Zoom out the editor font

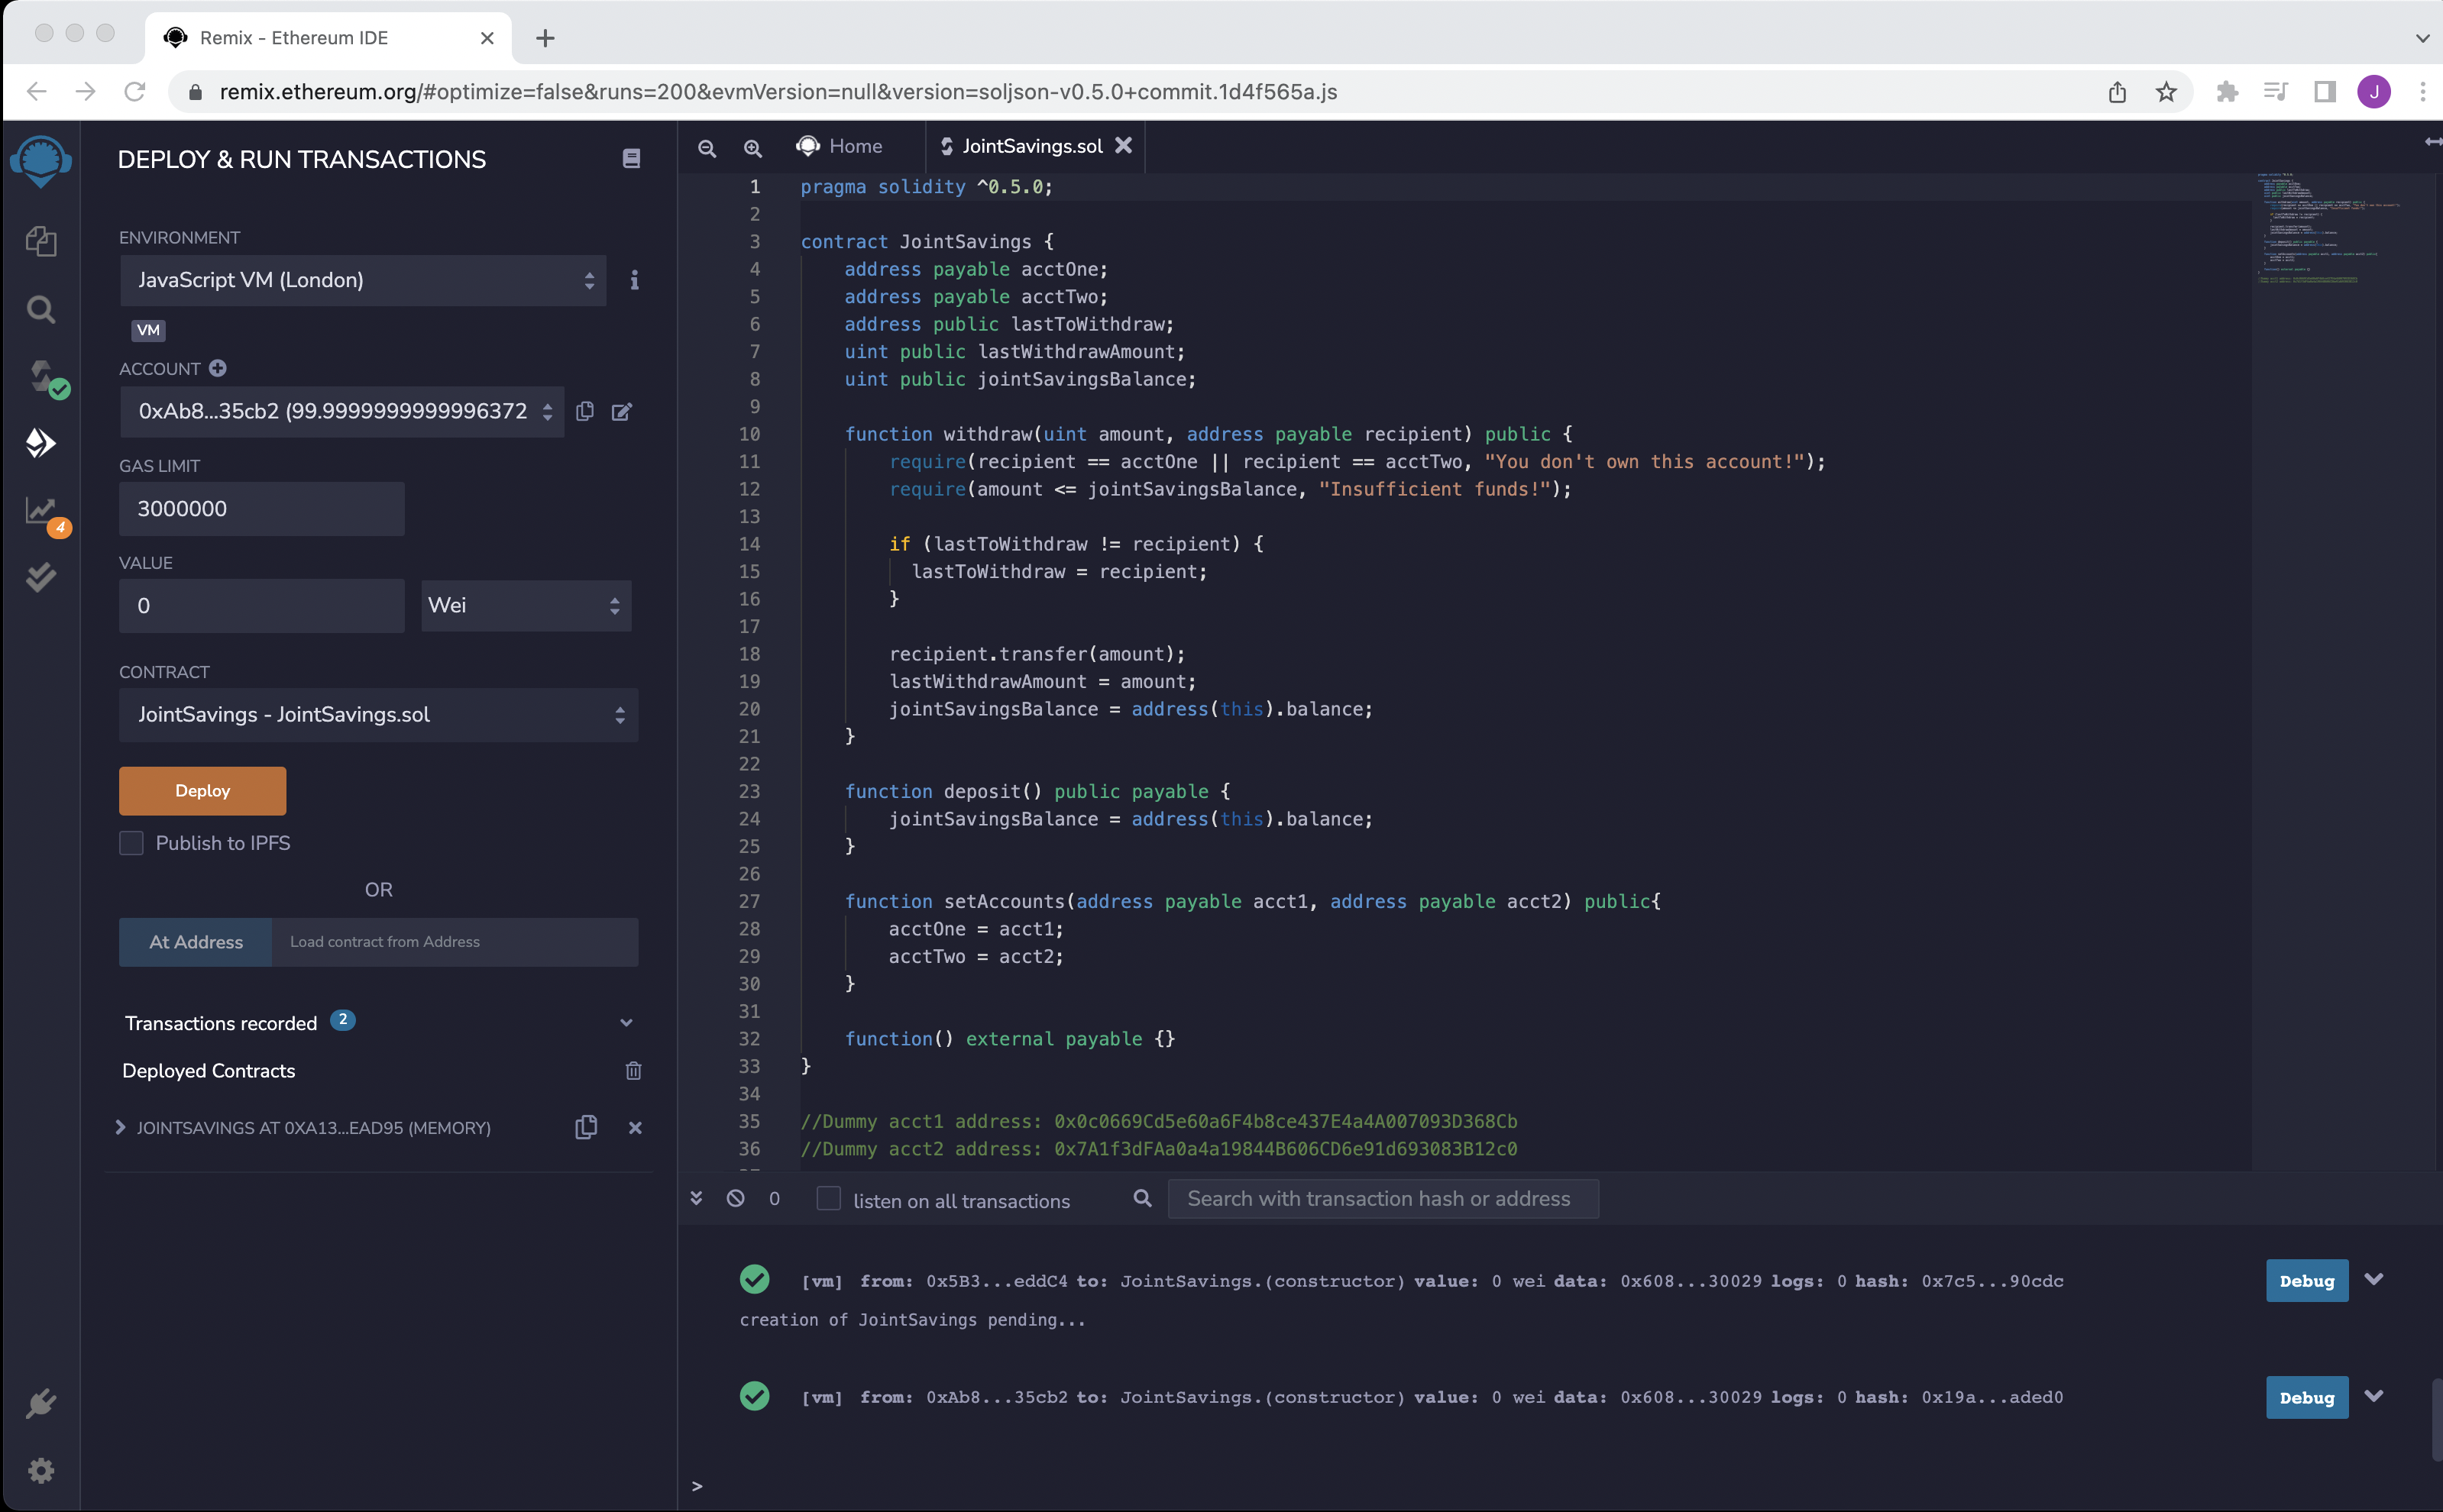click(707, 148)
